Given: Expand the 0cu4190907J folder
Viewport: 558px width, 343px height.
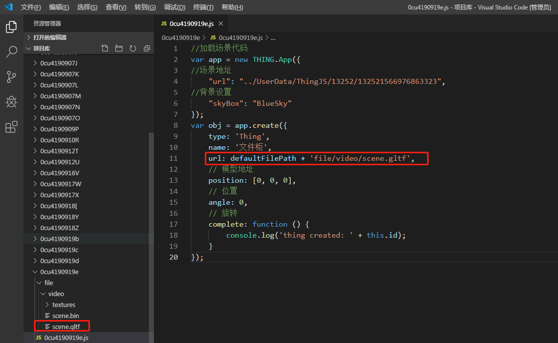Looking at the screenshot, I should 88,63.
